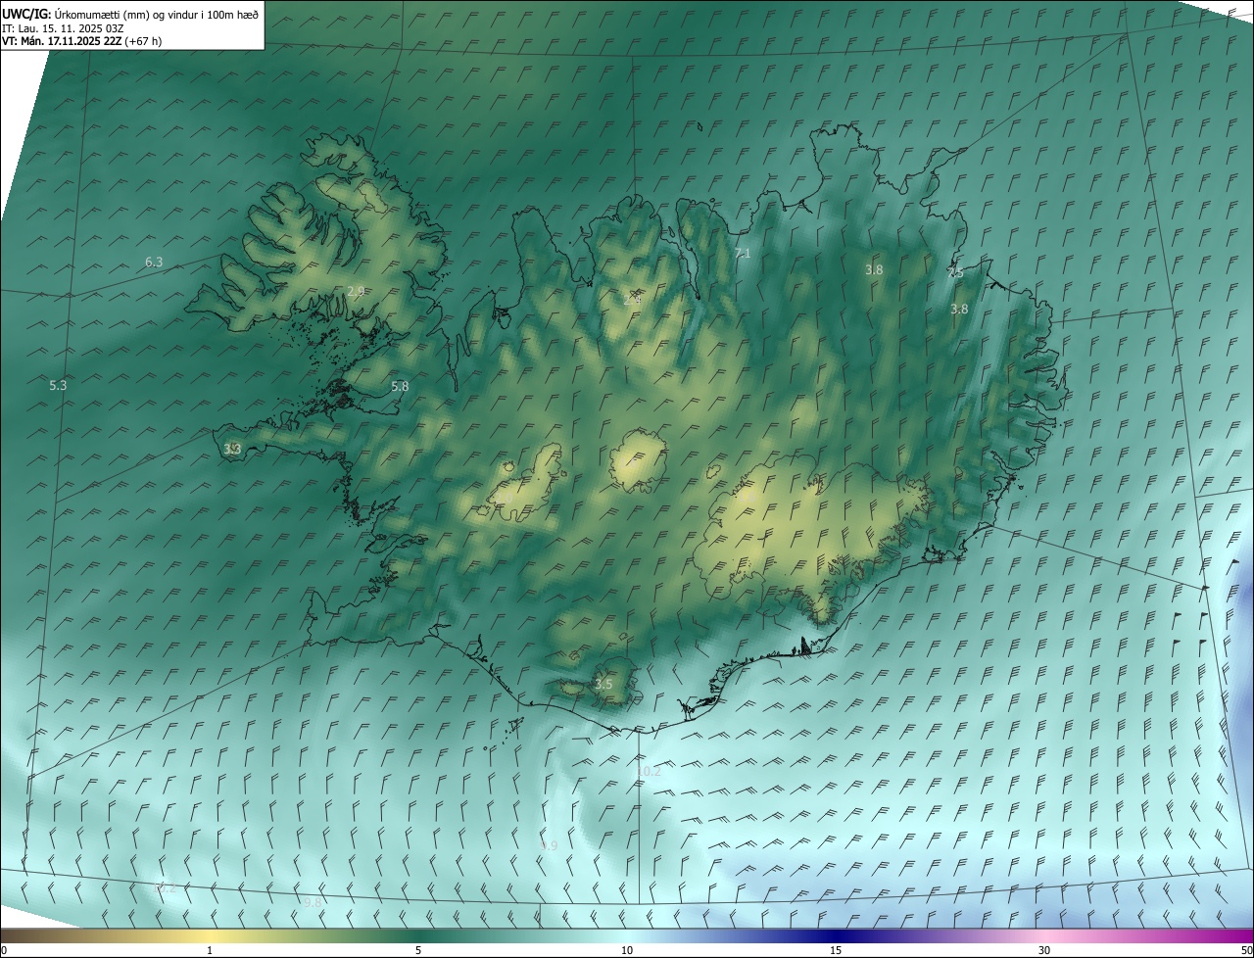Click the UWC/IG title label
Viewport: 1254px width, 958px height.
click(x=25, y=13)
